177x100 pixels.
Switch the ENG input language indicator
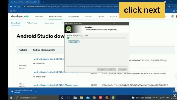tap(167, 97)
